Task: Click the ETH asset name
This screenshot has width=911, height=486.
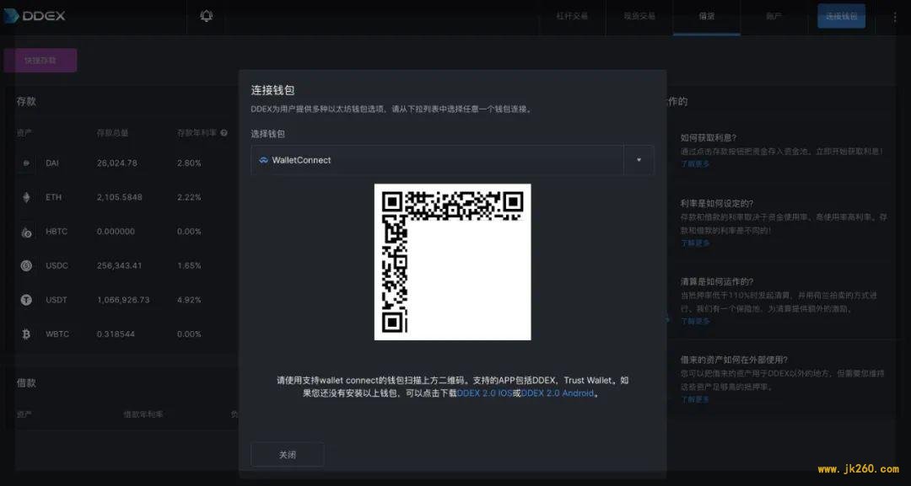Action: [x=53, y=198]
